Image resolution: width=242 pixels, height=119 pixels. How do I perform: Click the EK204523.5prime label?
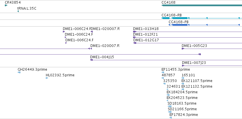182,98
